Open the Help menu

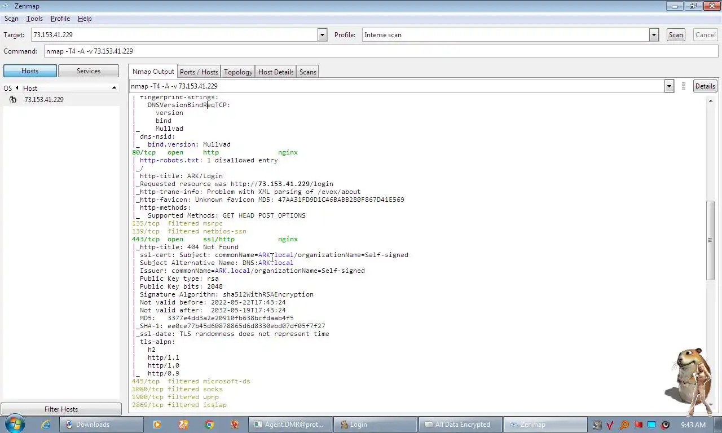85,19
